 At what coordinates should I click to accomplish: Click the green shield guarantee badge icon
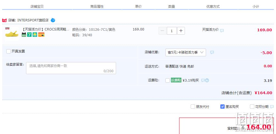click(x=35, y=35)
